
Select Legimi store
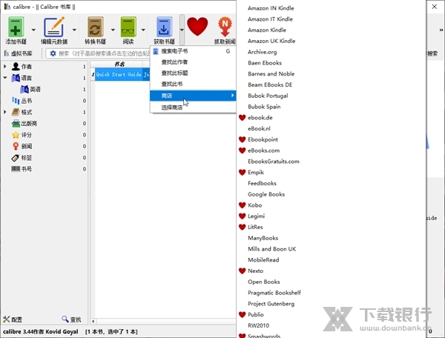251,216
